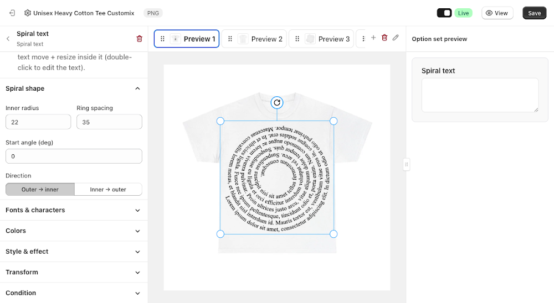Viewport: 554px width, 303px height.
Task: Click the top-right resize handle of selection
Action: [334, 121]
